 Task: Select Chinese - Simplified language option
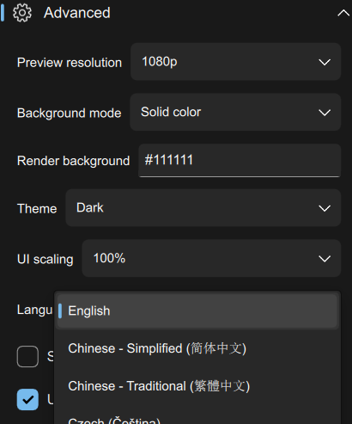(197, 348)
